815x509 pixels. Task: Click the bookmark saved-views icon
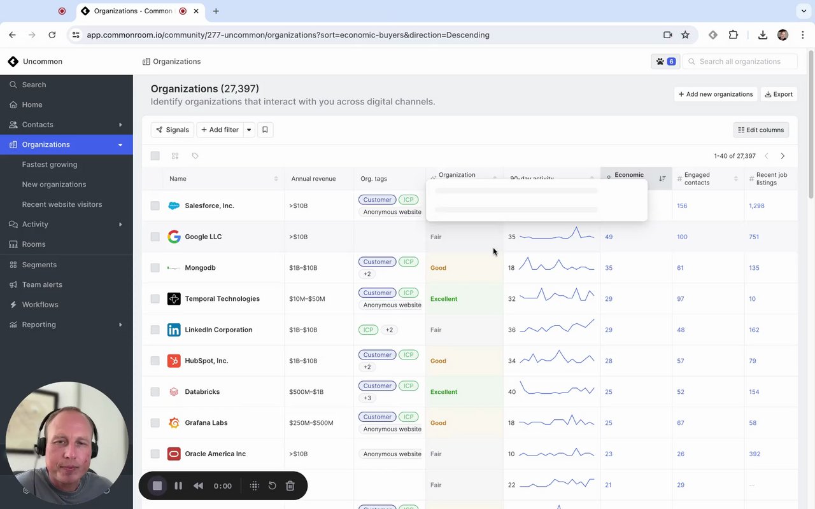point(265,130)
